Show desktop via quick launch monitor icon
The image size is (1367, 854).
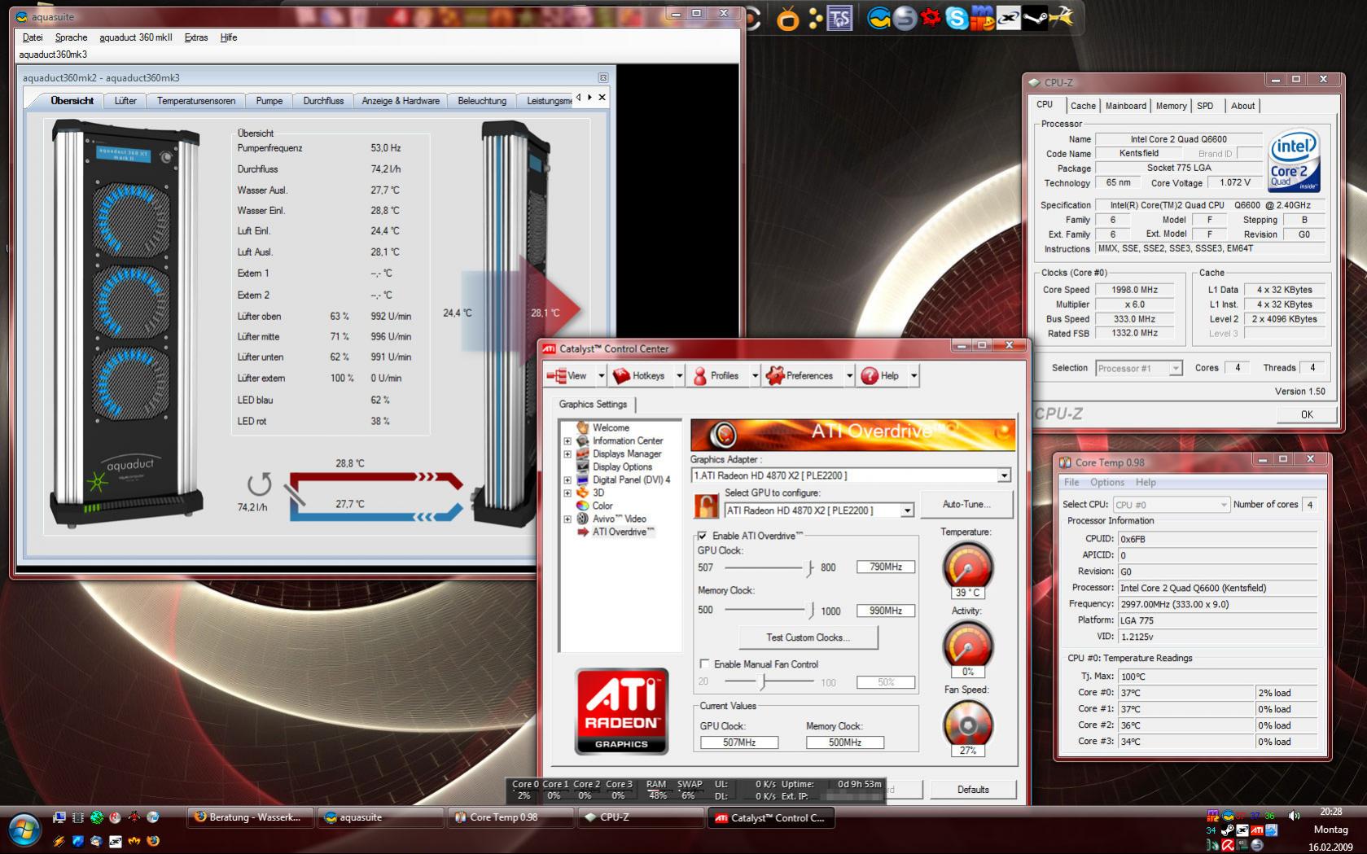pyautogui.click(x=59, y=817)
